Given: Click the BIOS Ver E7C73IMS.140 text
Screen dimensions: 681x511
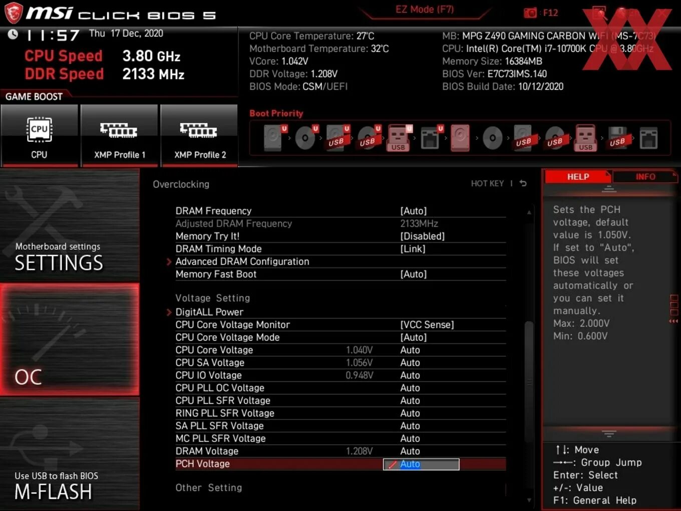Looking at the screenshot, I should click(494, 74).
